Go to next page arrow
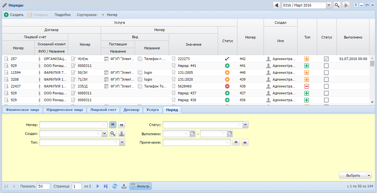The height and width of the screenshot is (193, 377). click(98, 186)
